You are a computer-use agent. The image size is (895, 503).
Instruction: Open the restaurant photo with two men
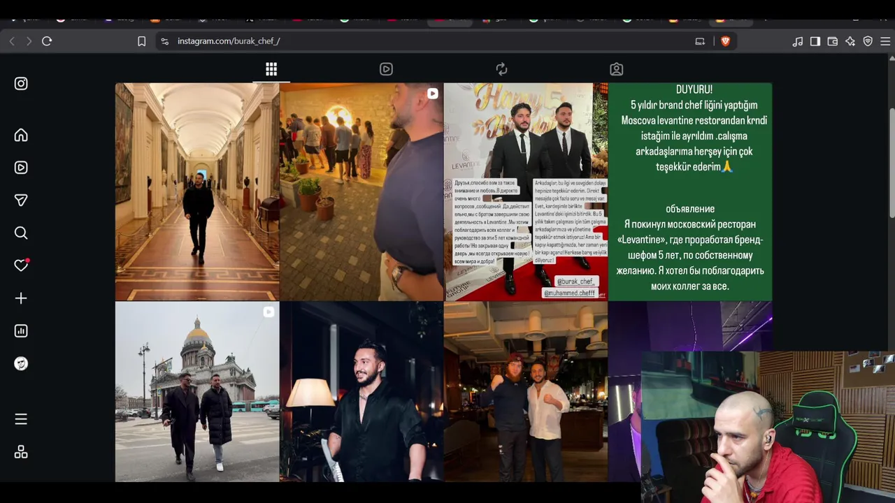pyautogui.click(x=526, y=392)
